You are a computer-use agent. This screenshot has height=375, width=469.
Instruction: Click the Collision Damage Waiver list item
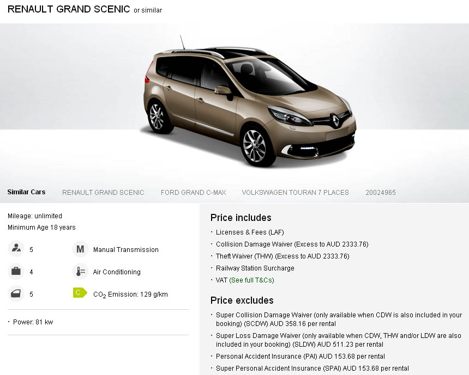coord(292,244)
